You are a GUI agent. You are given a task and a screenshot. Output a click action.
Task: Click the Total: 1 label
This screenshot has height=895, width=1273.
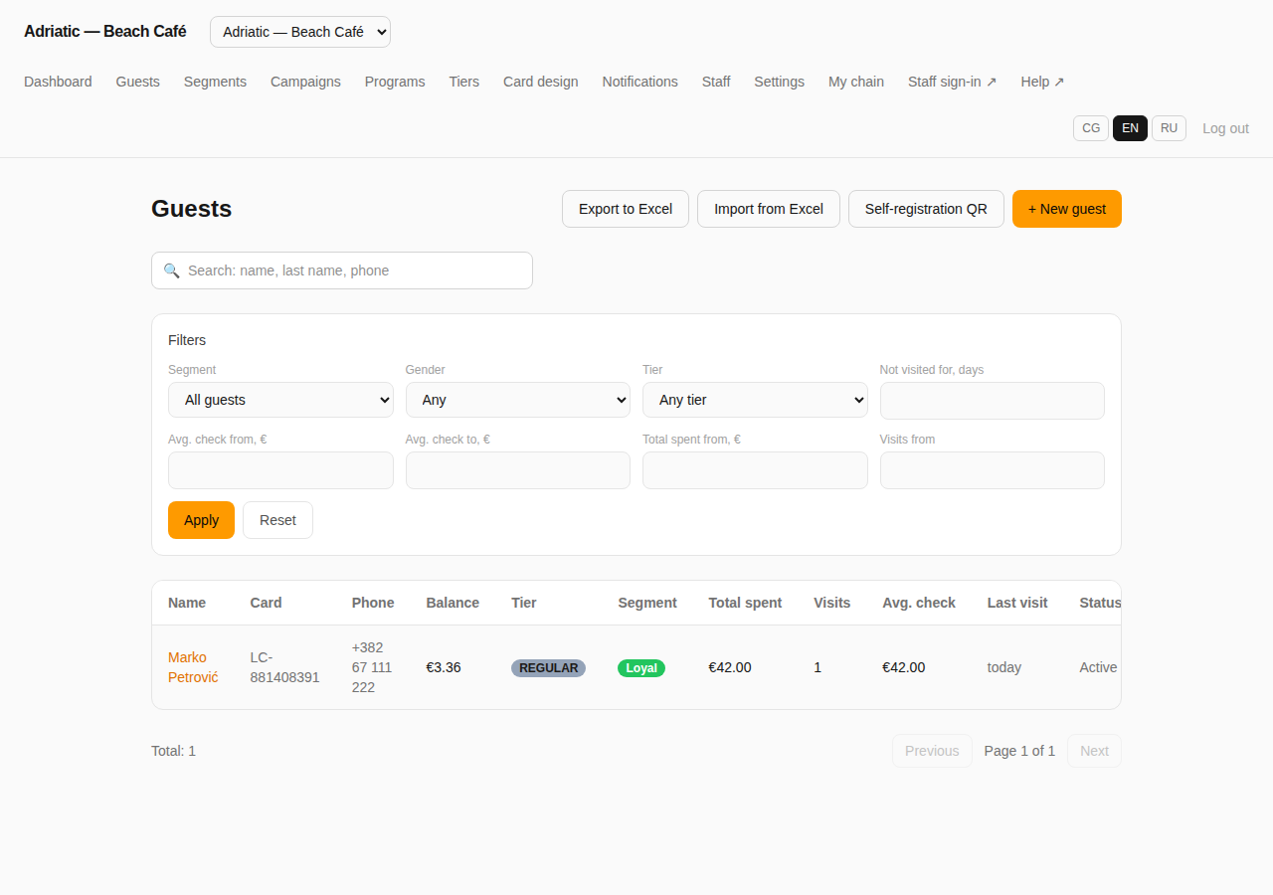coord(173,751)
